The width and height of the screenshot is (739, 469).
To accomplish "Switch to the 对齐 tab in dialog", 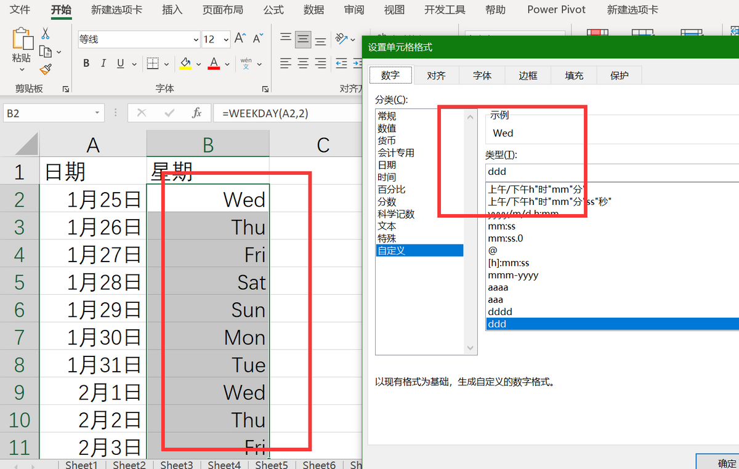I will [436, 75].
